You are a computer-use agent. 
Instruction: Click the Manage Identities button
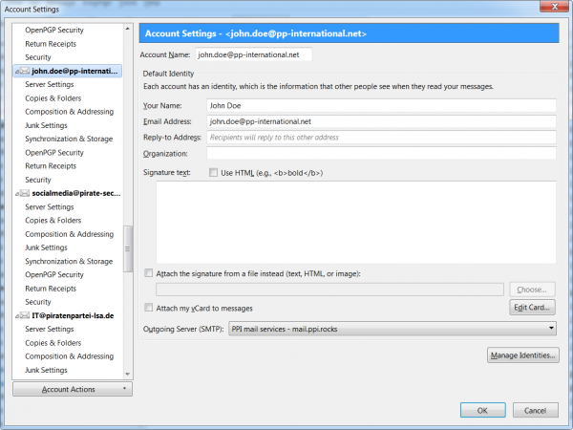pos(522,356)
